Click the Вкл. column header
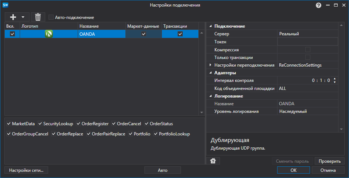 [12, 26]
